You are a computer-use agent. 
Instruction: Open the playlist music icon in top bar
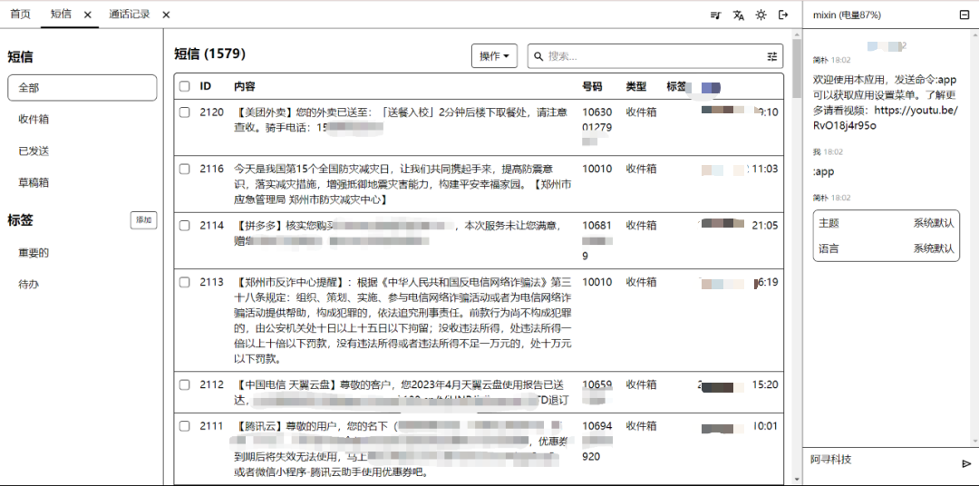(x=715, y=15)
